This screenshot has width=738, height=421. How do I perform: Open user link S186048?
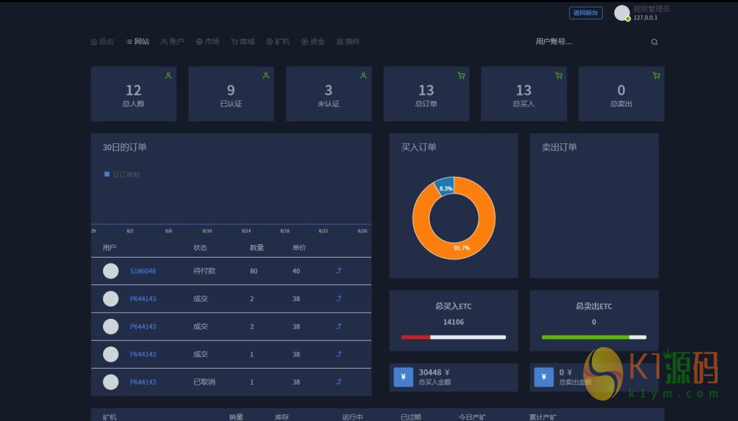143,272
